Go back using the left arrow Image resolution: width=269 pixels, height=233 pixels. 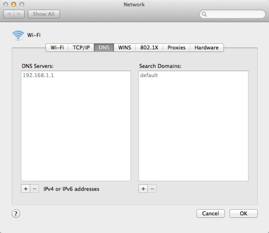click(9, 14)
